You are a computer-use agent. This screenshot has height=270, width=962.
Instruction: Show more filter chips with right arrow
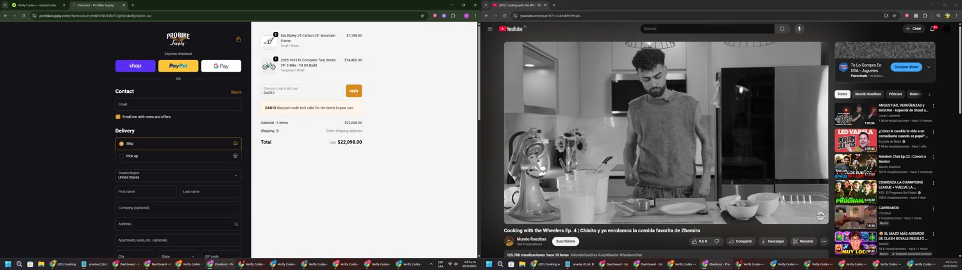point(929,95)
